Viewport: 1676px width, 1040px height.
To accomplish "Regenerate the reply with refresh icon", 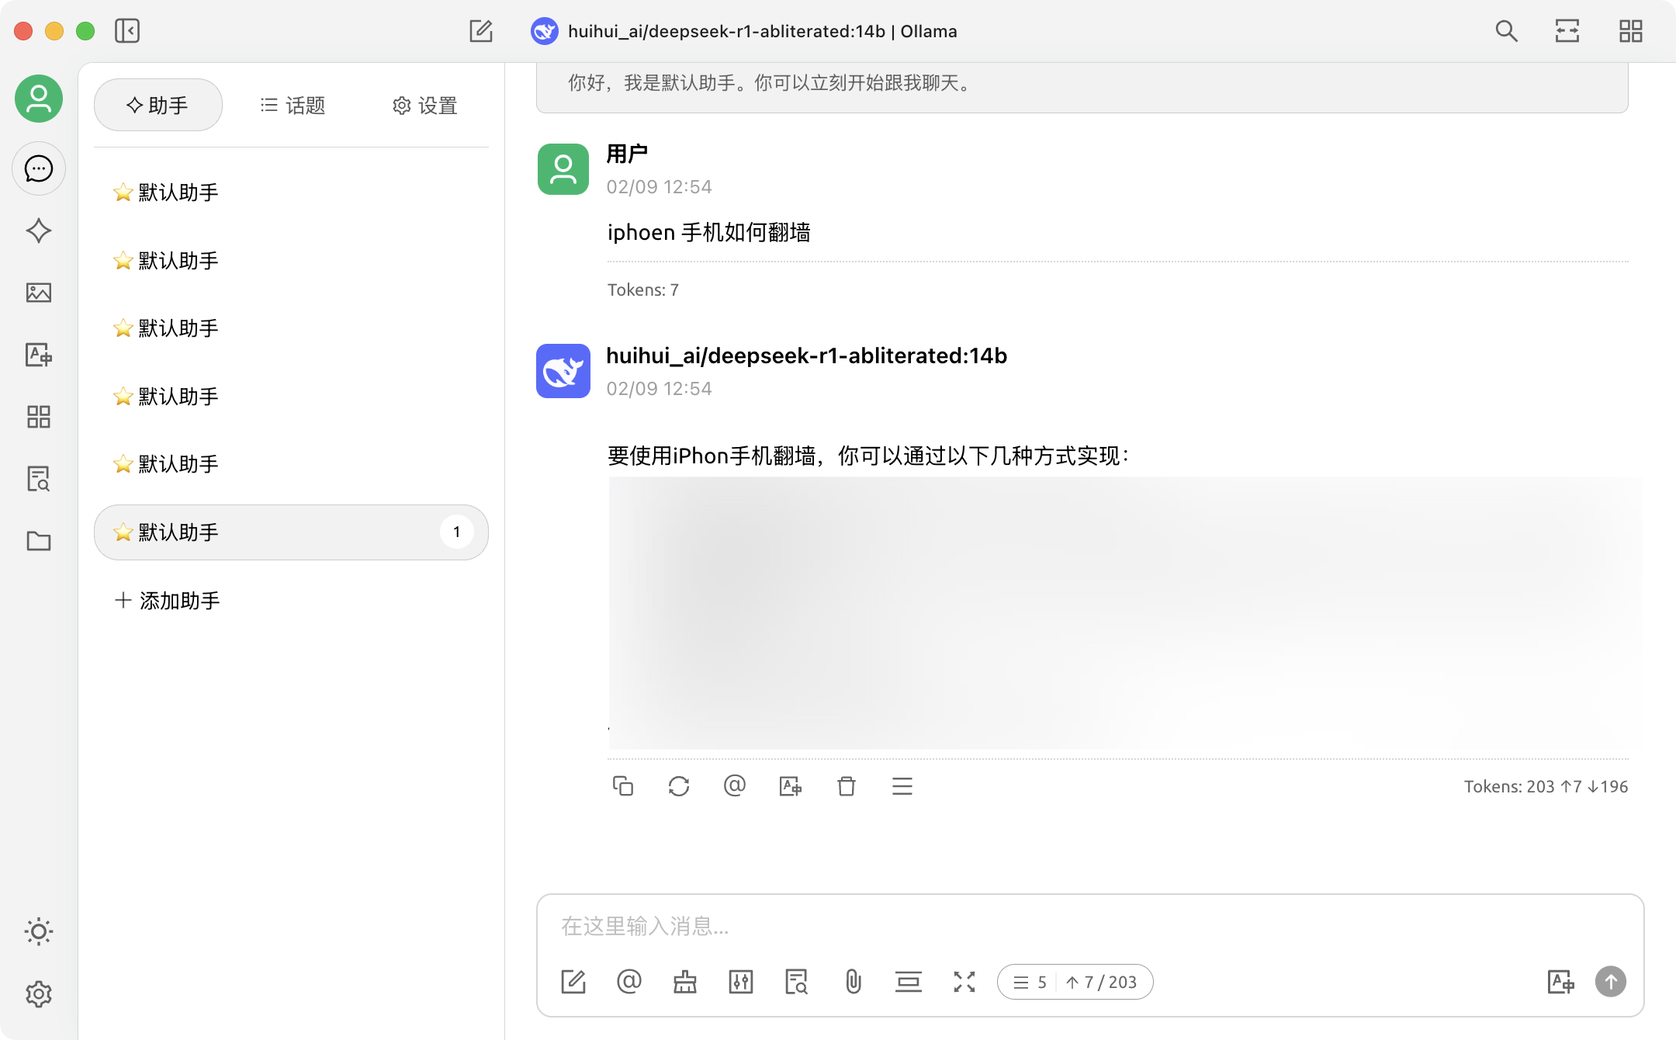I will point(679,786).
